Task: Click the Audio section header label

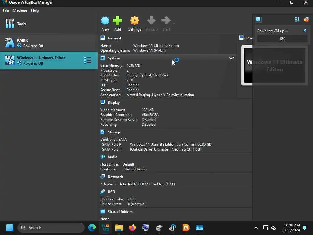Action: coord(112,157)
